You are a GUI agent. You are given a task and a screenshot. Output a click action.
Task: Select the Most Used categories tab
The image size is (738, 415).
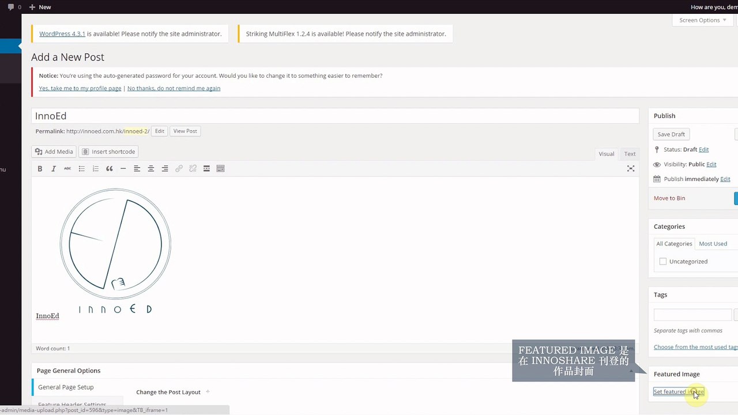pyautogui.click(x=713, y=244)
